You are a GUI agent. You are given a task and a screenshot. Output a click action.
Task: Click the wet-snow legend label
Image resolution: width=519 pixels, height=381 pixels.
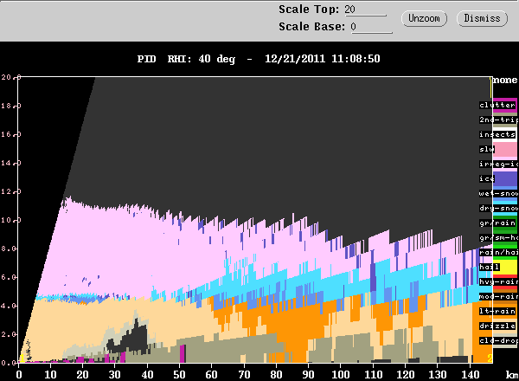[x=498, y=193]
